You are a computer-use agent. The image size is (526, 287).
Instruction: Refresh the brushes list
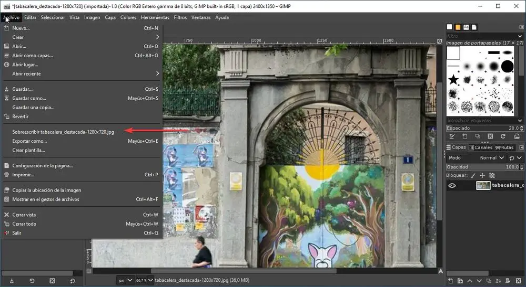click(503, 136)
